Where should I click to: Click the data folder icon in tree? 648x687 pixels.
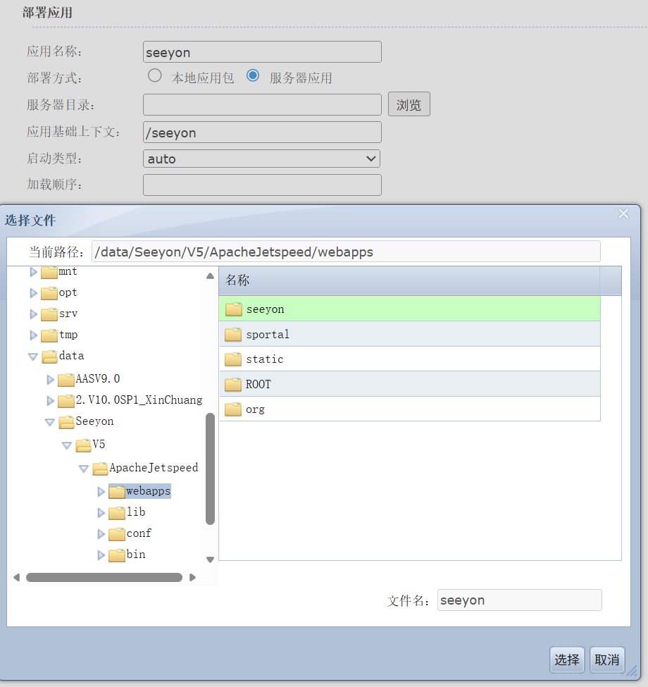[x=50, y=357]
